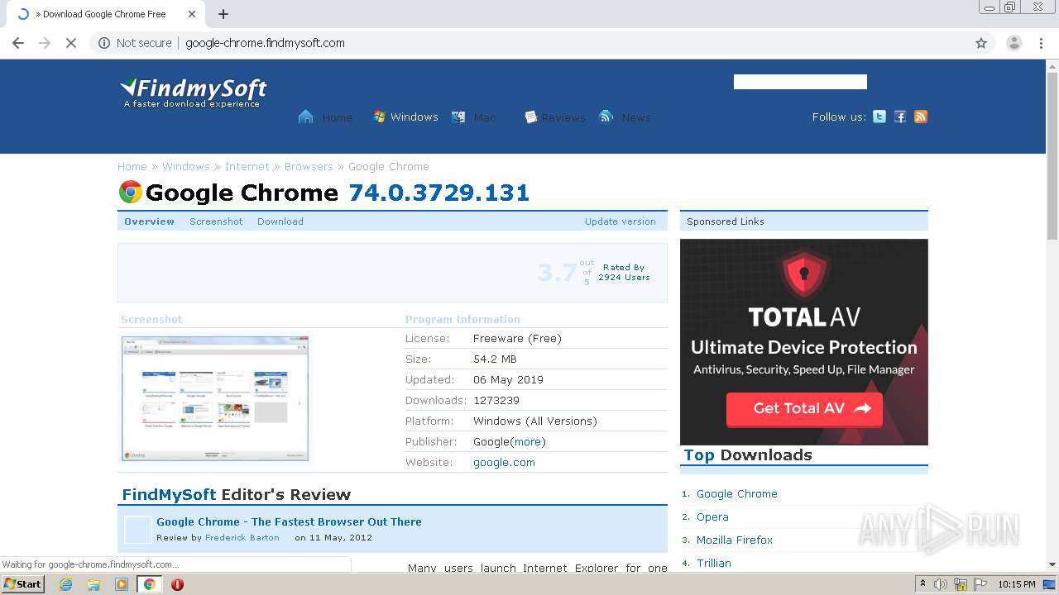The width and height of the screenshot is (1059, 595).
Task: Open the Reviews navigation link
Action: pos(563,117)
